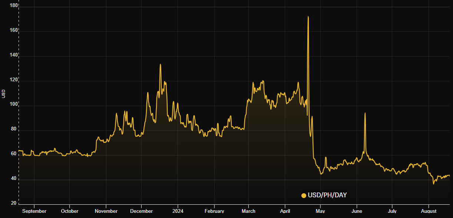Screen dimensions: 453x218
Task: Click the July label on the x-axis
Action: click(392, 211)
